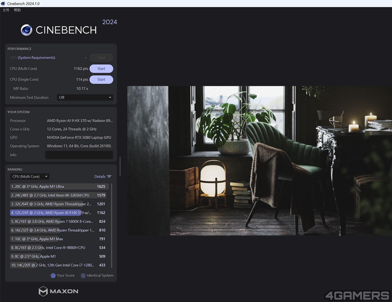
Task: Click the Identical System legend dot
Action: [x=83, y=276]
